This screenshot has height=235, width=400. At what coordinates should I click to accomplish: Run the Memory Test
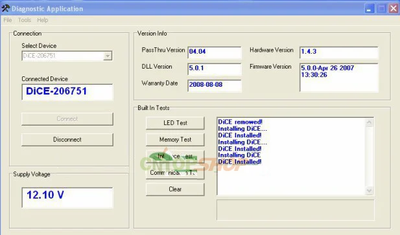pos(175,140)
